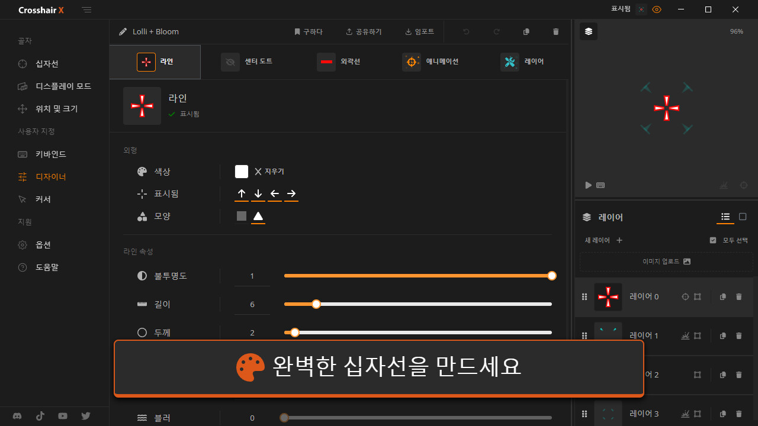758x426 pixels.
Task: Click the trash icon in top toolbar
Action: [555, 32]
